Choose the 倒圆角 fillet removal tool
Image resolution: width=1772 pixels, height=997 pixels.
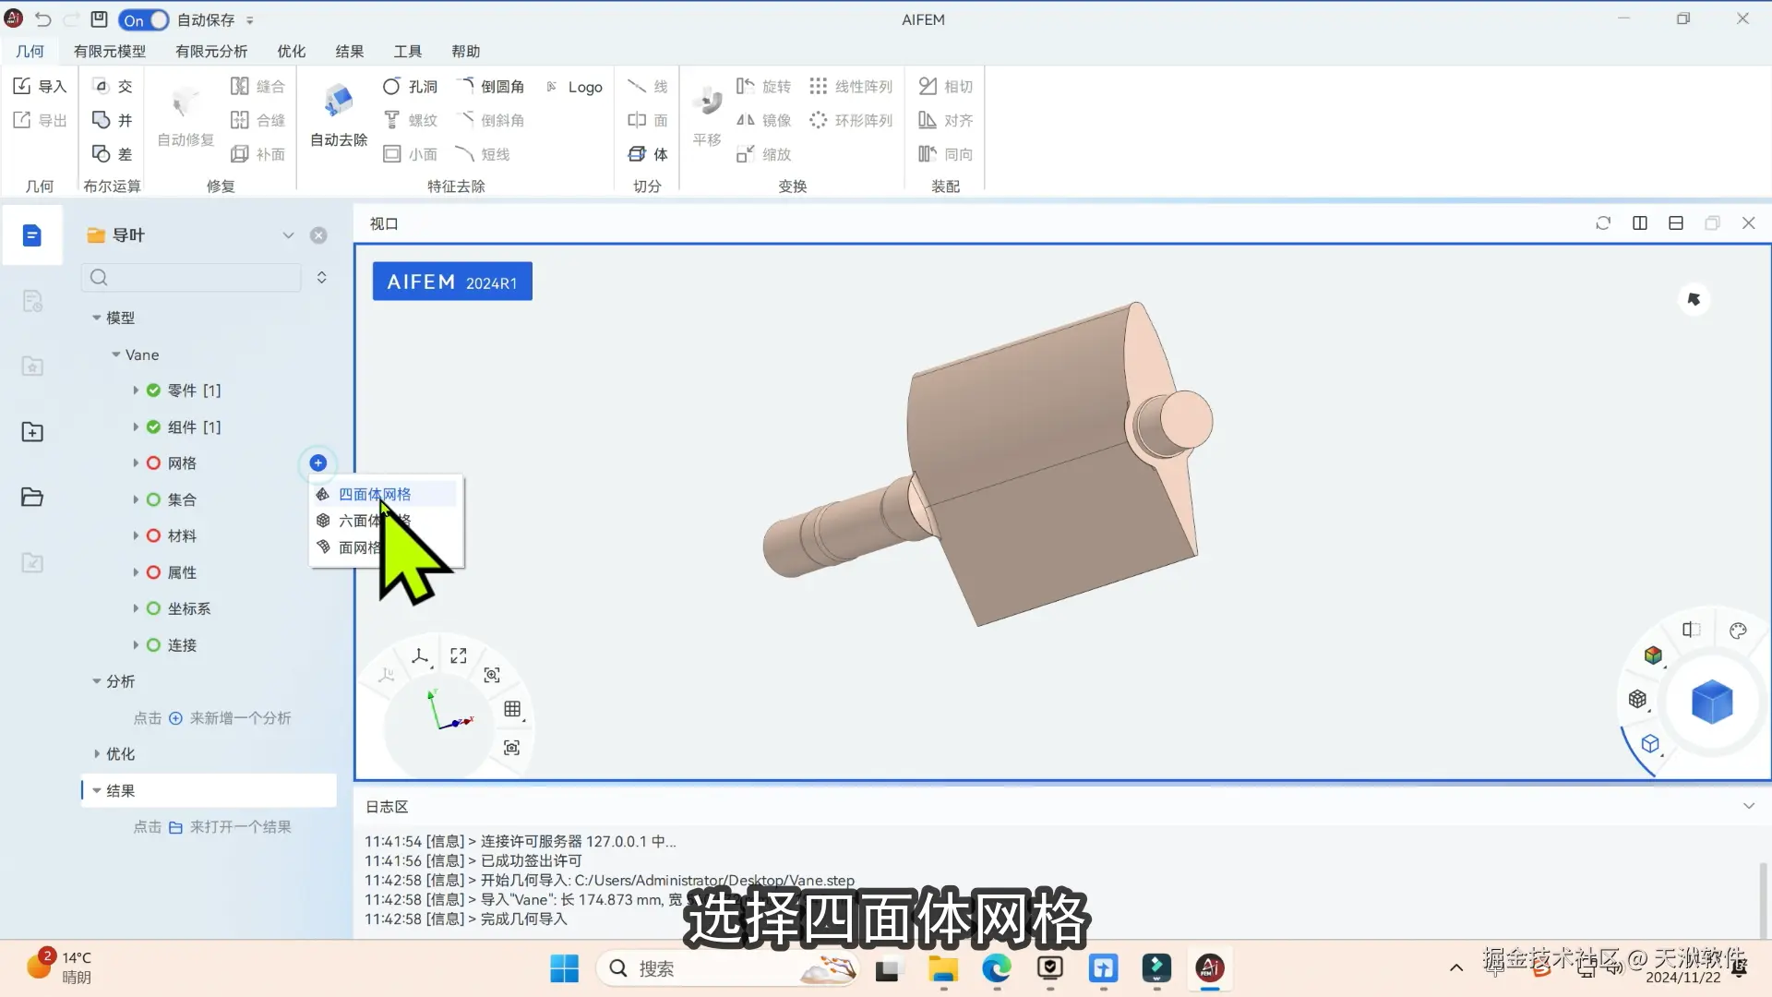[490, 86]
